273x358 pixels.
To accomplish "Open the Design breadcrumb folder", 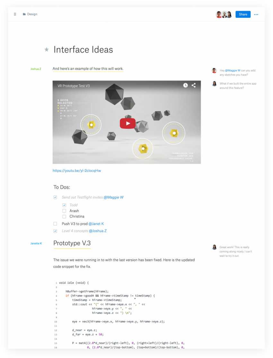I will tap(32, 14).
